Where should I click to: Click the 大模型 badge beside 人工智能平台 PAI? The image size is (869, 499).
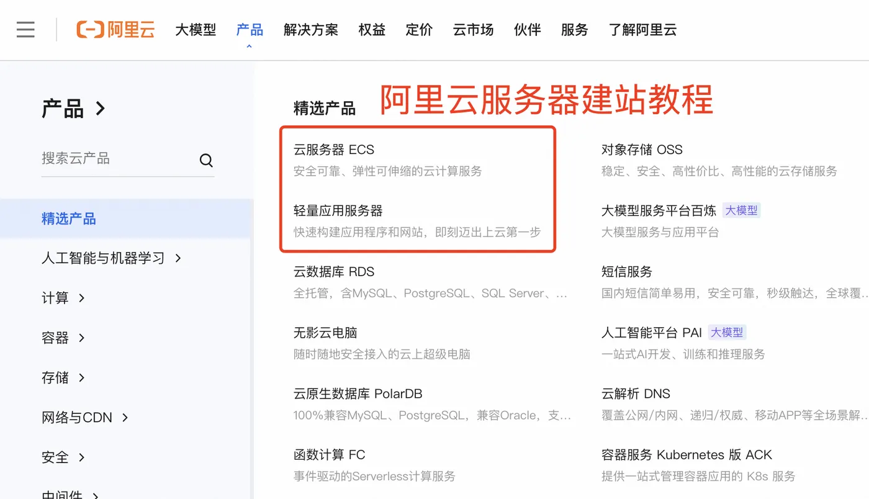(726, 331)
